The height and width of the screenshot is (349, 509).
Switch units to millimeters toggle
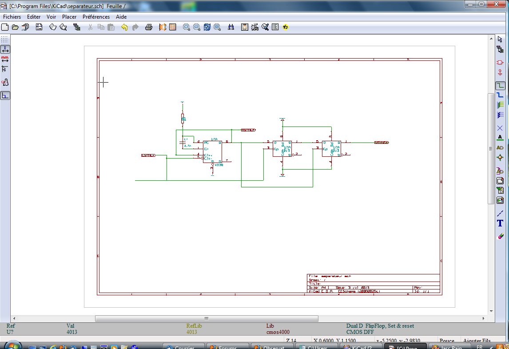pos(5,59)
